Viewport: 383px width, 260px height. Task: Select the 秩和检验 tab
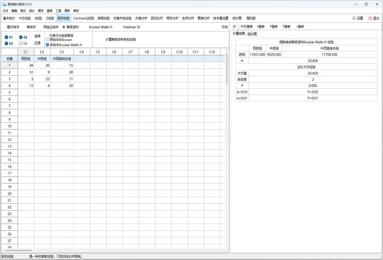(64, 18)
